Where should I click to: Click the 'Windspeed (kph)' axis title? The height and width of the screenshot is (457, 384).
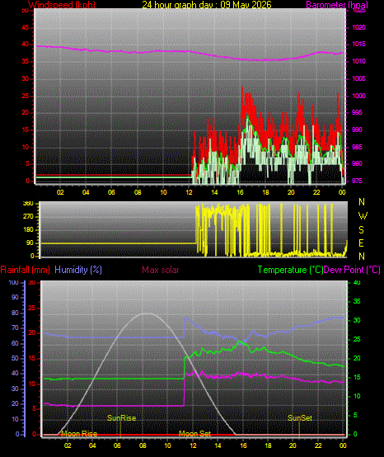(62, 5)
